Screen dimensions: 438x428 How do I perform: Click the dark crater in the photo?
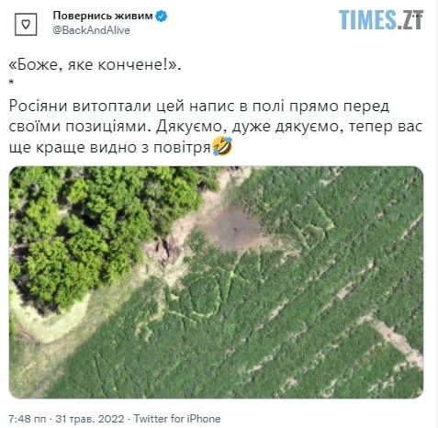[235, 228]
